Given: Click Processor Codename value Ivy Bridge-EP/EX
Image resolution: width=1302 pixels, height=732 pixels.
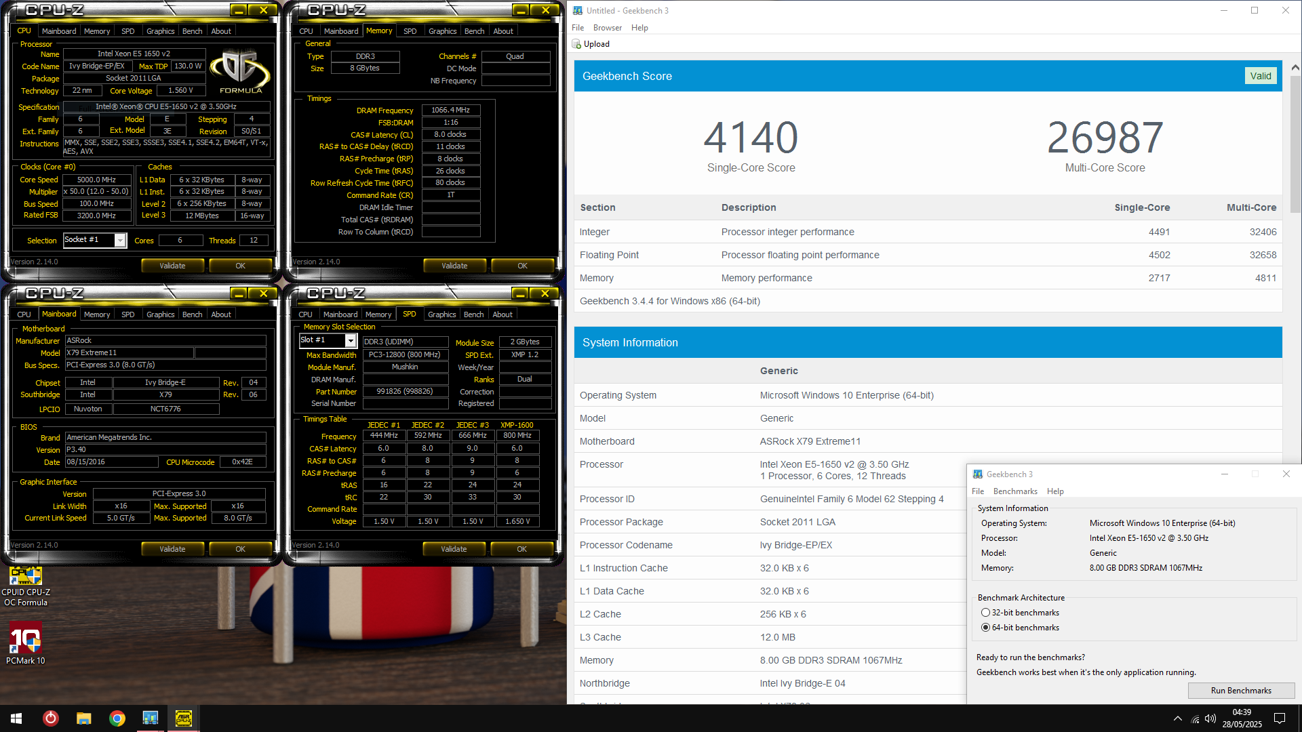Looking at the screenshot, I should 795,545.
